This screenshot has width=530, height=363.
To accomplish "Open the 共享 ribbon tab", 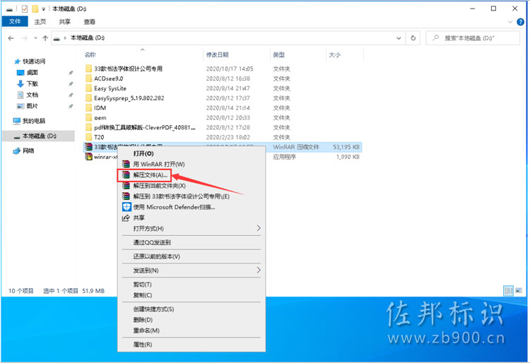I will click(x=64, y=22).
